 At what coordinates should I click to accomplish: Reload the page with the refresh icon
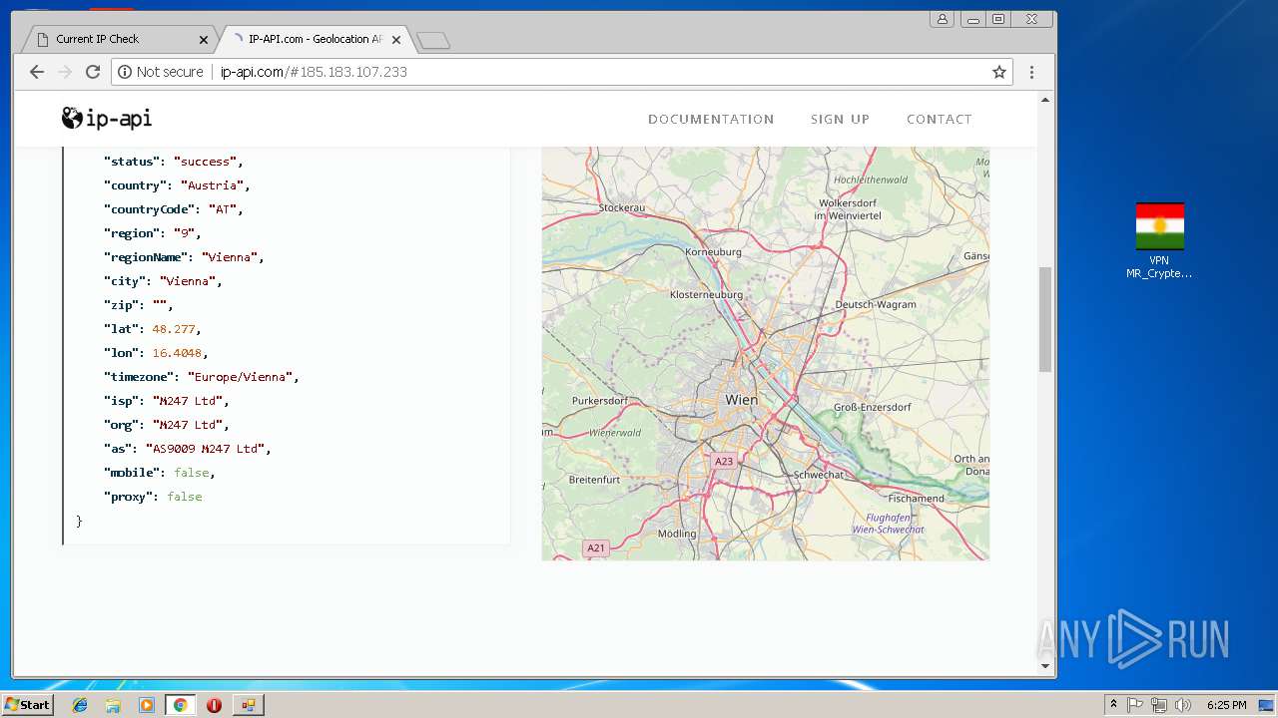point(93,72)
